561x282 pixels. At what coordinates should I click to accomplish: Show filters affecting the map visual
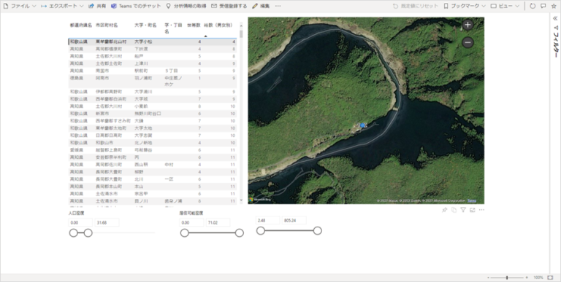[x=463, y=210]
